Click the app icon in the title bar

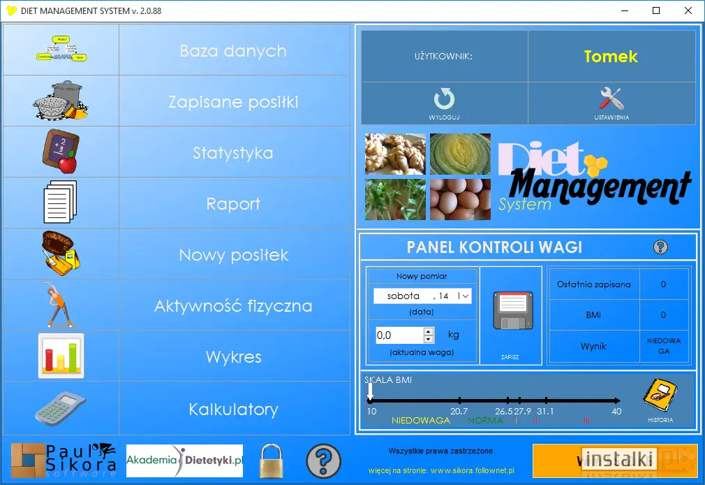[x=12, y=10]
